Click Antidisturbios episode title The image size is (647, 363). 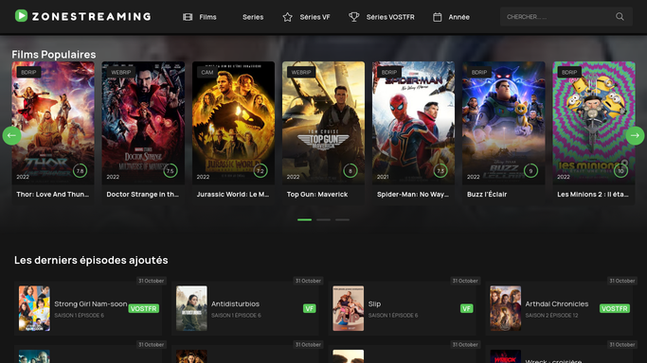tap(235, 303)
